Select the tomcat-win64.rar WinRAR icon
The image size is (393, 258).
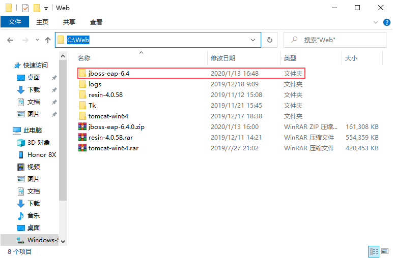[x=82, y=148]
